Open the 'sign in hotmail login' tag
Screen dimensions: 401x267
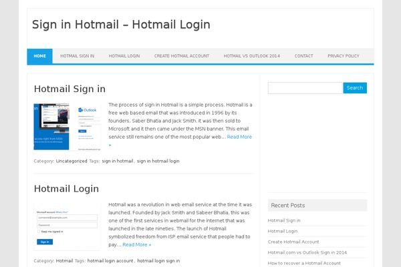[x=158, y=162]
